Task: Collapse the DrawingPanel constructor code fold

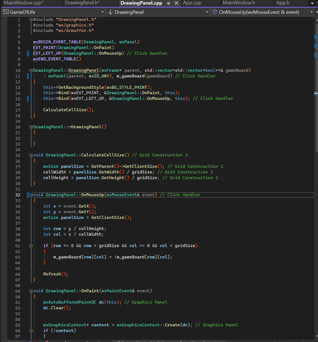Action: pos(31,70)
